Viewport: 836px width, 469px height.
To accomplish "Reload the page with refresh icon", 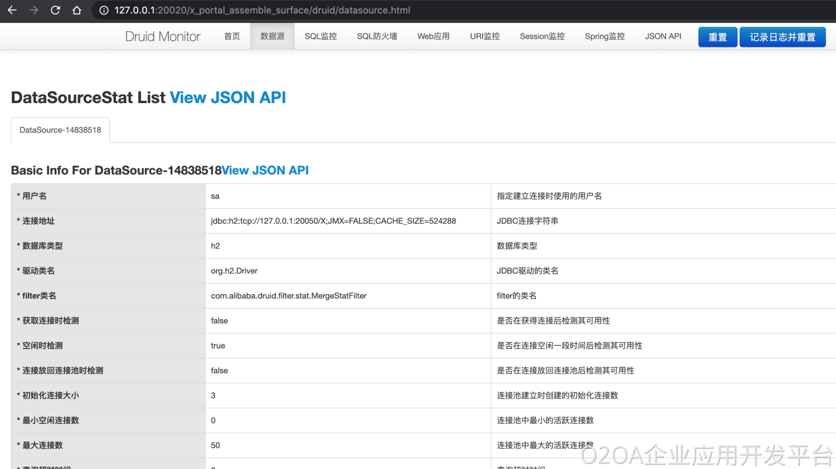I will [55, 10].
